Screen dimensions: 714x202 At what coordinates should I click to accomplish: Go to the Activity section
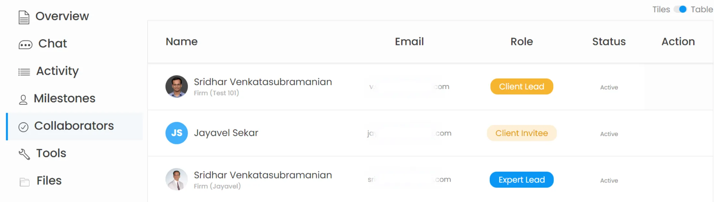[57, 71]
